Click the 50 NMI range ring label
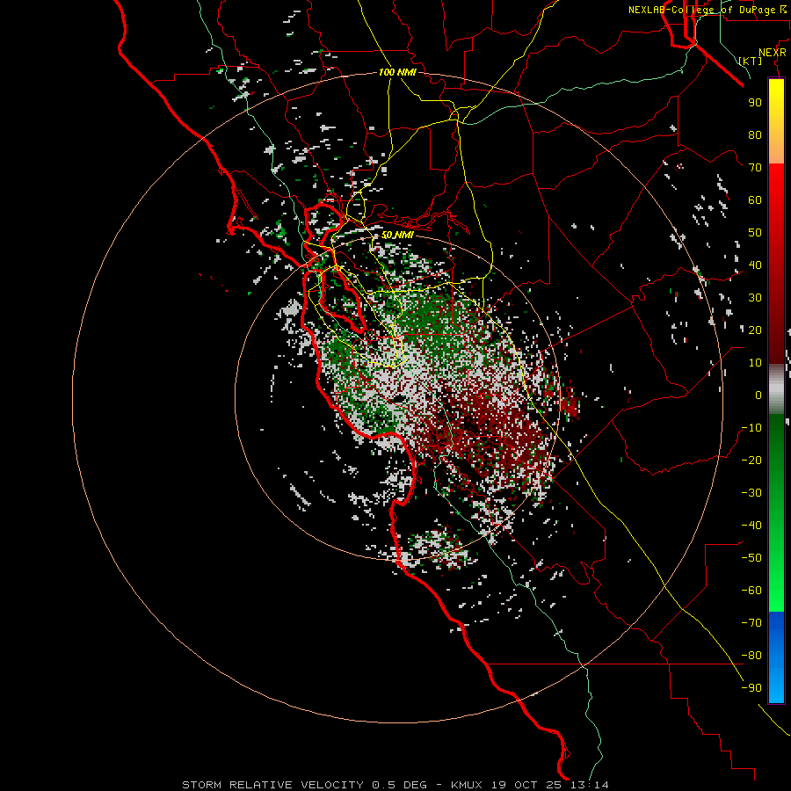 [x=397, y=235]
